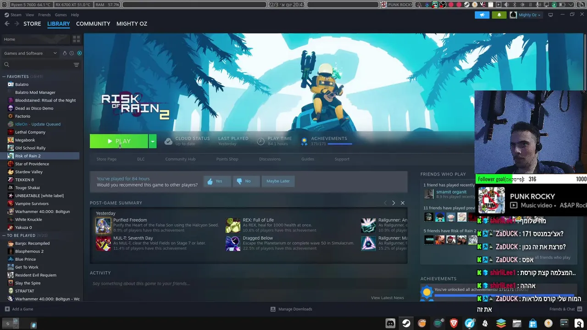The width and height of the screenshot is (587, 330).
Task: Open the Community Hub link
Action: click(x=180, y=159)
